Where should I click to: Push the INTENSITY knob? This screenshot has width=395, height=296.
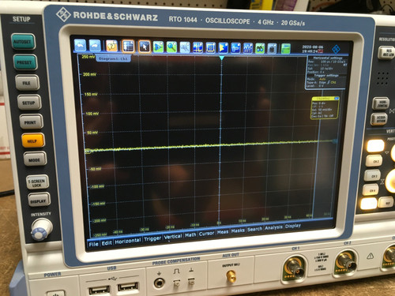click(41, 230)
